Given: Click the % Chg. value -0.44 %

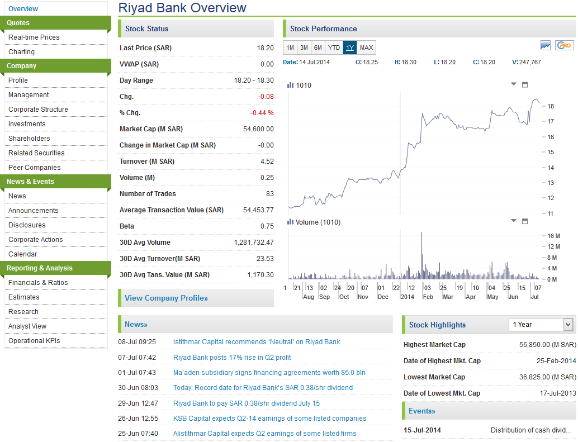Looking at the screenshot, I should coord(262,113).
